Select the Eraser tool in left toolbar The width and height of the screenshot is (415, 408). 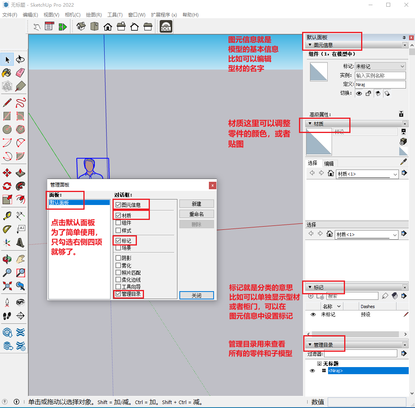point(21,73)
